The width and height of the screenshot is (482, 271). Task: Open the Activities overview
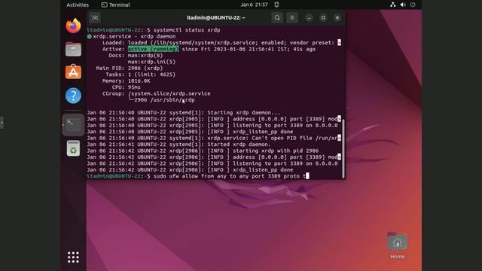(x=78, y=5)
